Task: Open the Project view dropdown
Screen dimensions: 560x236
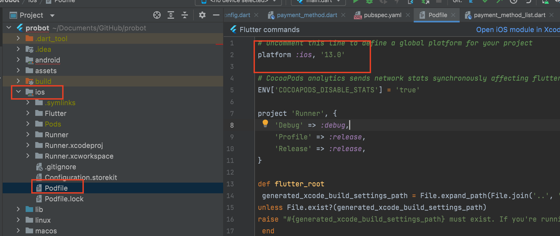Action: 52,15
